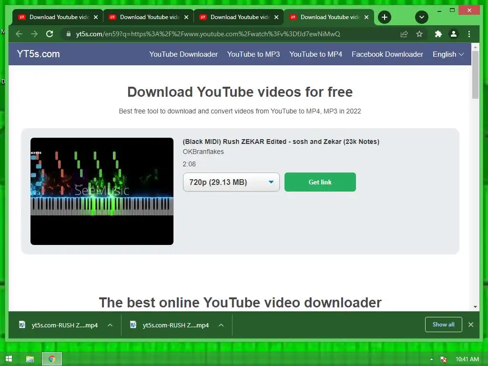Bookmark this page with the star icon
Screen dimensions: 488x366
tap(419, 34)
